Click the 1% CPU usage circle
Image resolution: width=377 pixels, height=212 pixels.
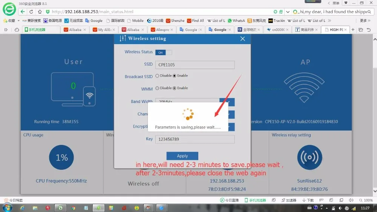(61, 157)
